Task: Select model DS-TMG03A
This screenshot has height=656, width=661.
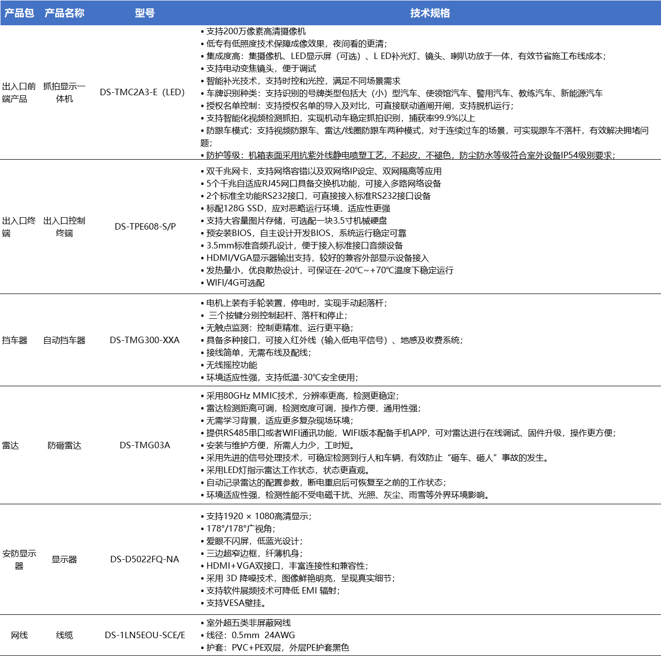Action: point(144,445)
